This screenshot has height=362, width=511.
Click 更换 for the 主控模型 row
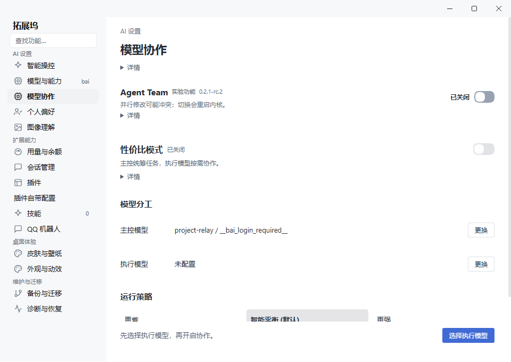(x=481, y=231)
